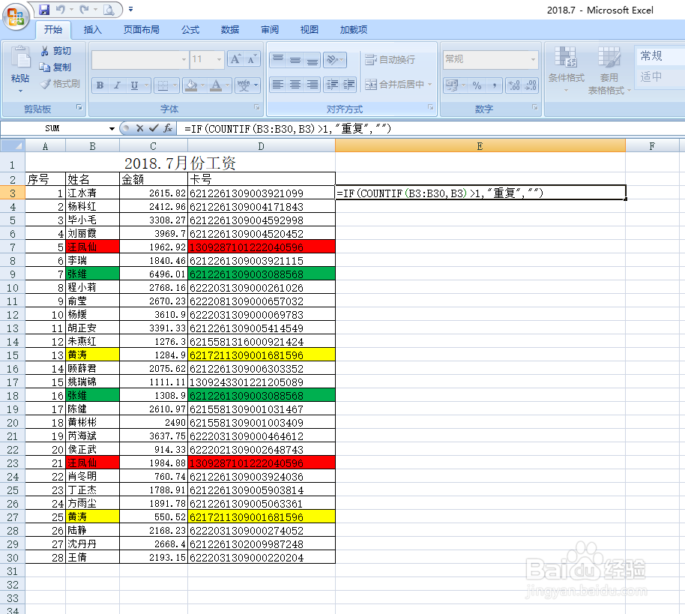Decrease decimal places
The width and height of the screenshot is (685, 614).
point(531,85)
